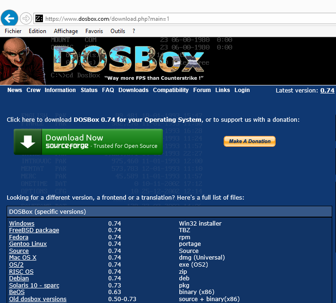
Task: Click the Login link
Action: (x=242, y=90)
